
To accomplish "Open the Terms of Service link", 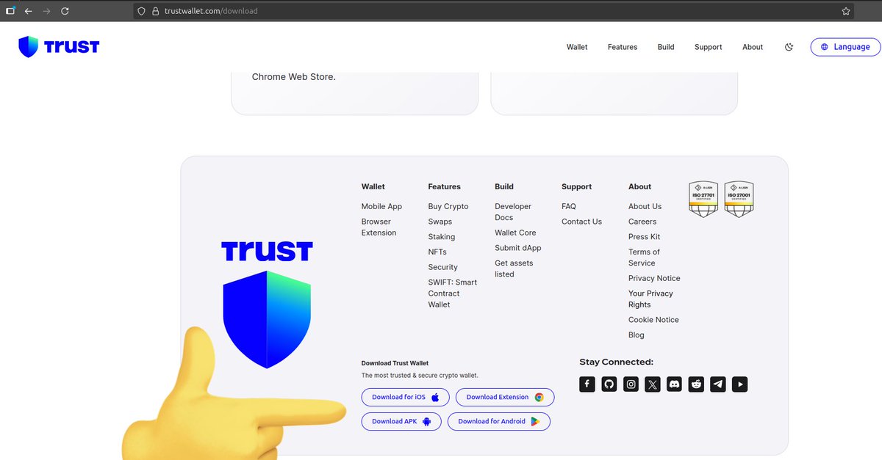I will [x=644, y=258].
